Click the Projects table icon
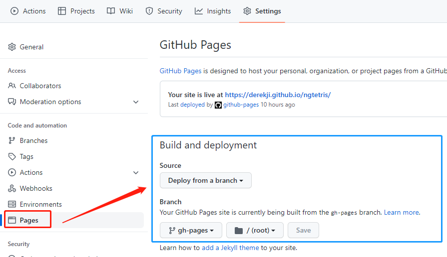Image resolution: width=447 pixels, height=257 pixels. click(61, 11)
